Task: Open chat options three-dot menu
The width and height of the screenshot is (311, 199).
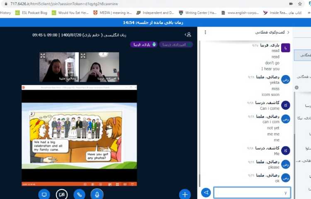Action: click(205, 32)
